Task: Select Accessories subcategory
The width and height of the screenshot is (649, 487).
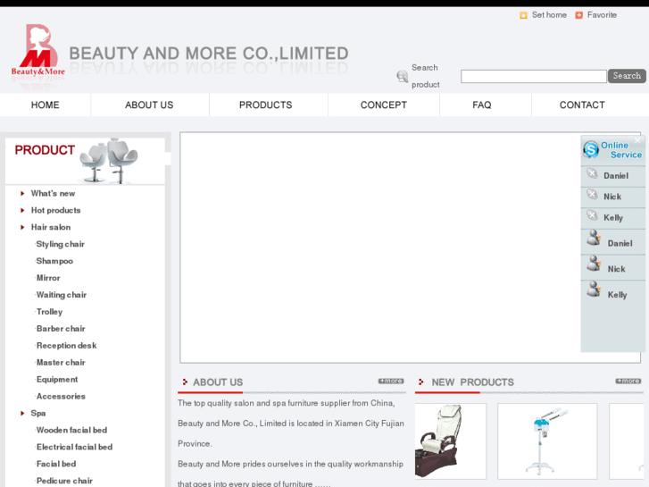Action: (61, 396)
